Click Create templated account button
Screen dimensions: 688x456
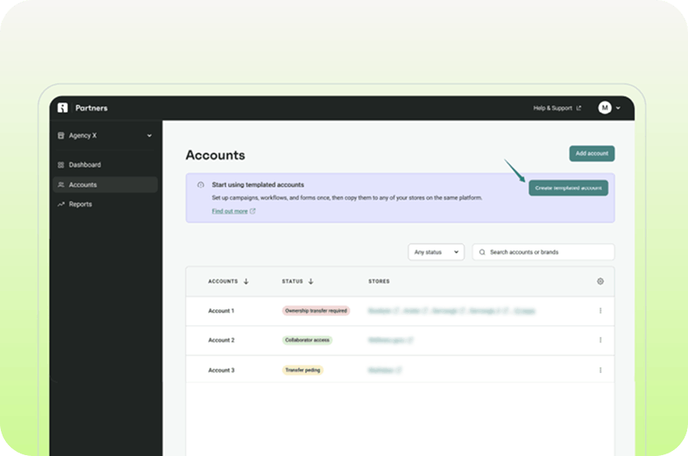point(568,188)
